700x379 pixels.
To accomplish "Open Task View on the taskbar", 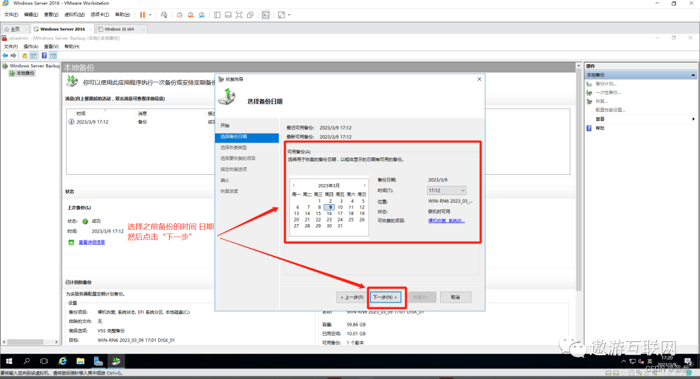I will [x=44, y=361].
